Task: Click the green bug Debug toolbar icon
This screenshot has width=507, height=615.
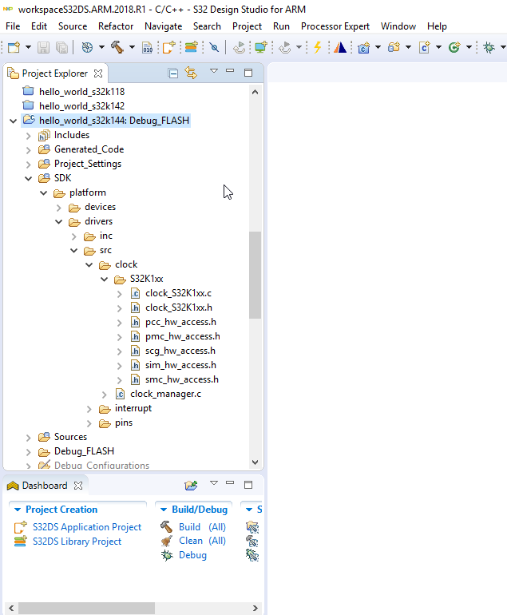Action: [x=489, y=47]
